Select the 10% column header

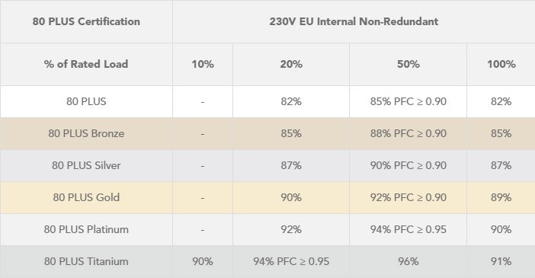(x=203, y=64)
